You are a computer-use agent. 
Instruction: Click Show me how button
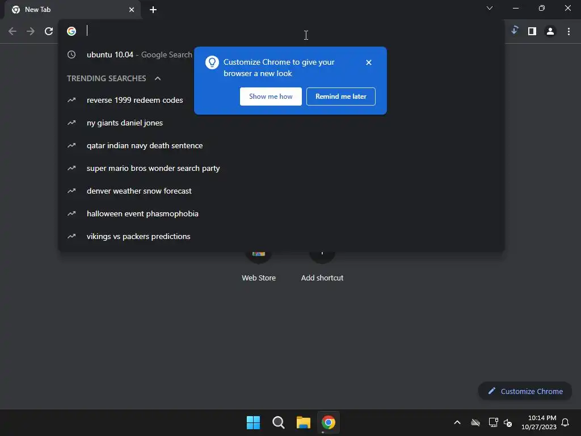coord(271,97)
